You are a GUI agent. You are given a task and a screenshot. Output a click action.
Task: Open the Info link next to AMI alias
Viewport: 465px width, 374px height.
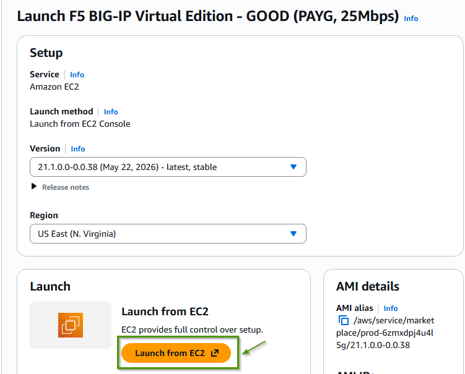coord(390,308)
